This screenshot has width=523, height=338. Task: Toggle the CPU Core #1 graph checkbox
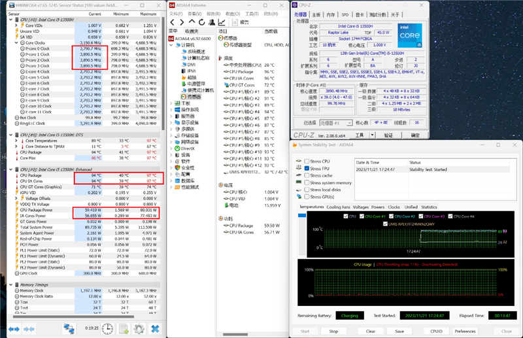click(362, 216)
